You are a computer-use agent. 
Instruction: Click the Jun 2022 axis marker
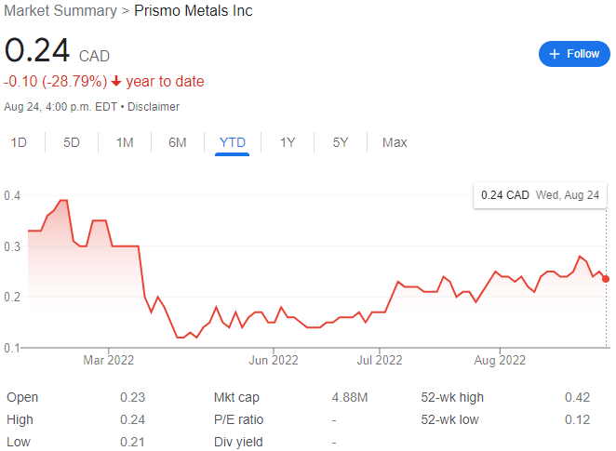[x=274, y=360]
